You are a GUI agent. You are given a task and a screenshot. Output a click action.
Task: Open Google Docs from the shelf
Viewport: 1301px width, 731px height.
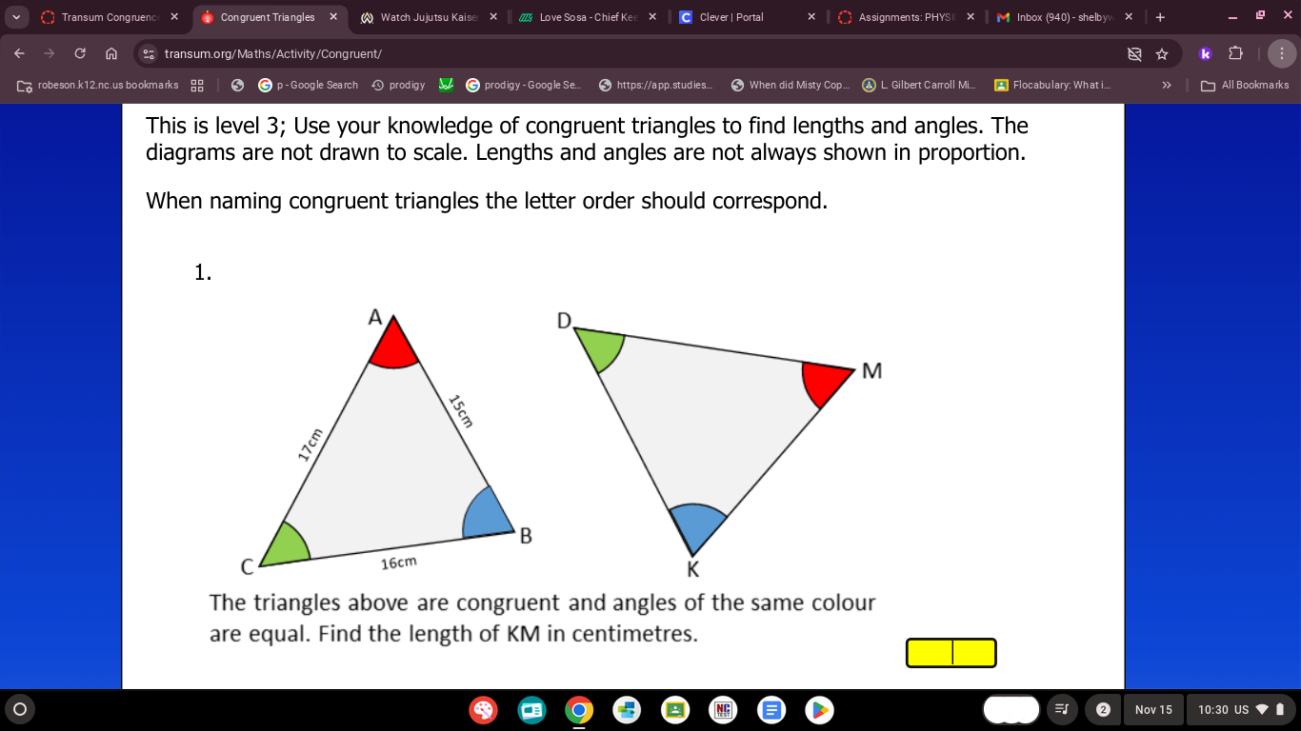point(771,710)
